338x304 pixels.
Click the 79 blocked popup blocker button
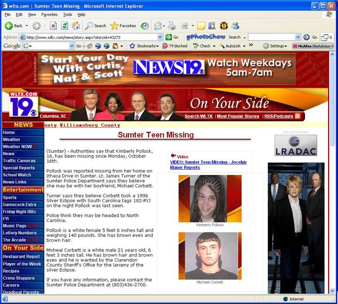click(x=175, y=46)
